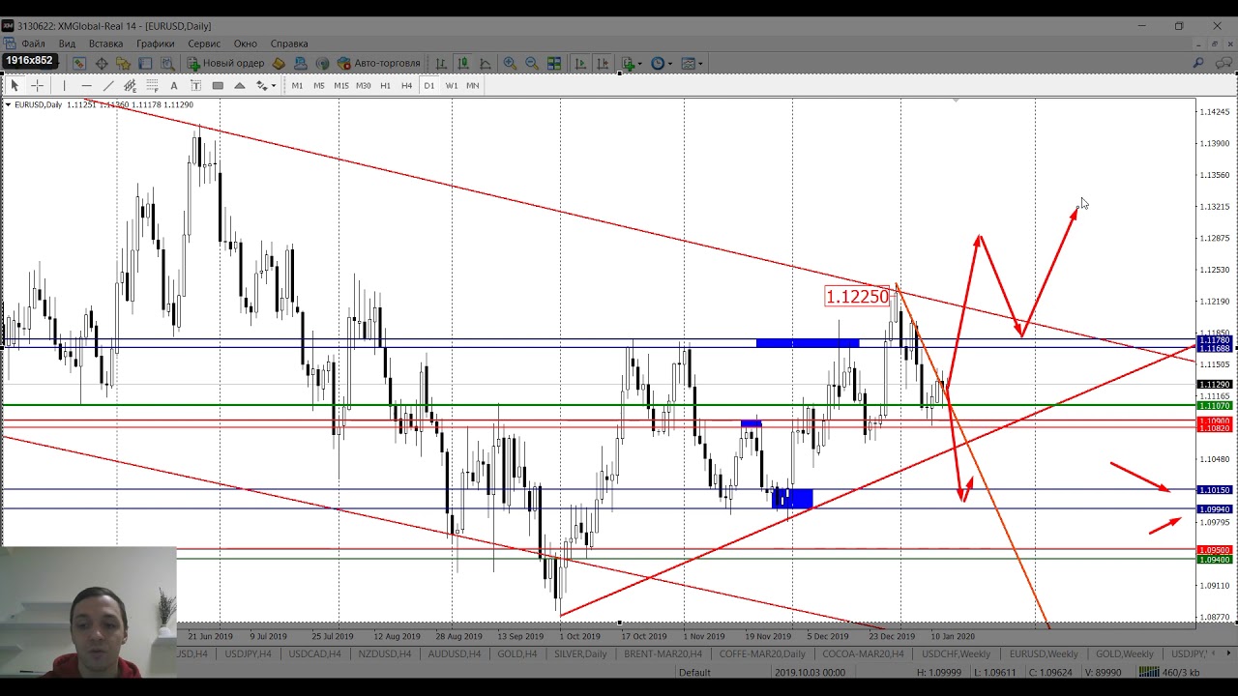Select the triangle shape tool
The width and height of the screenshot is (1238, 696).
point(239,85)
